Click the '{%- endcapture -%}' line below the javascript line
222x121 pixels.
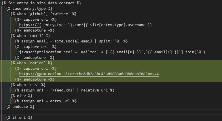pos(35,58)
